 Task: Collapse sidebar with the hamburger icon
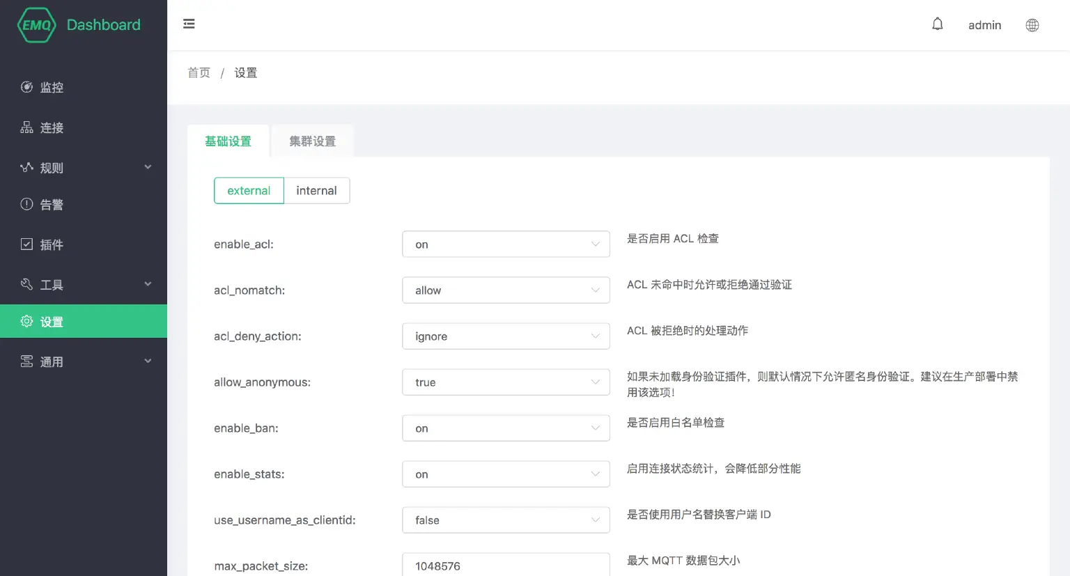pos(189,24)
